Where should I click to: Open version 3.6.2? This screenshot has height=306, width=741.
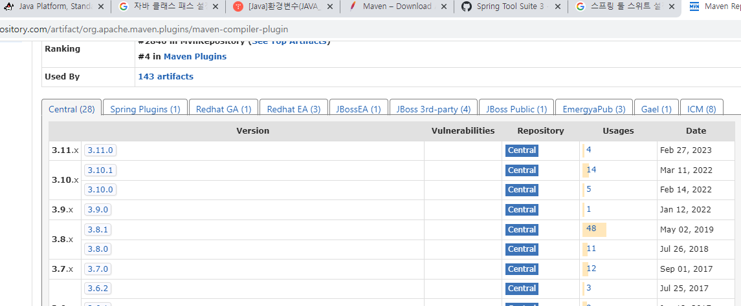pyautogui.click(x=98, y=288)
